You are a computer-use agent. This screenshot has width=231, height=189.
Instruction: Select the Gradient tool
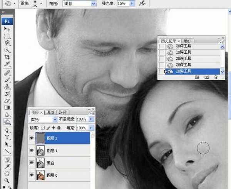tap(7, 107)
